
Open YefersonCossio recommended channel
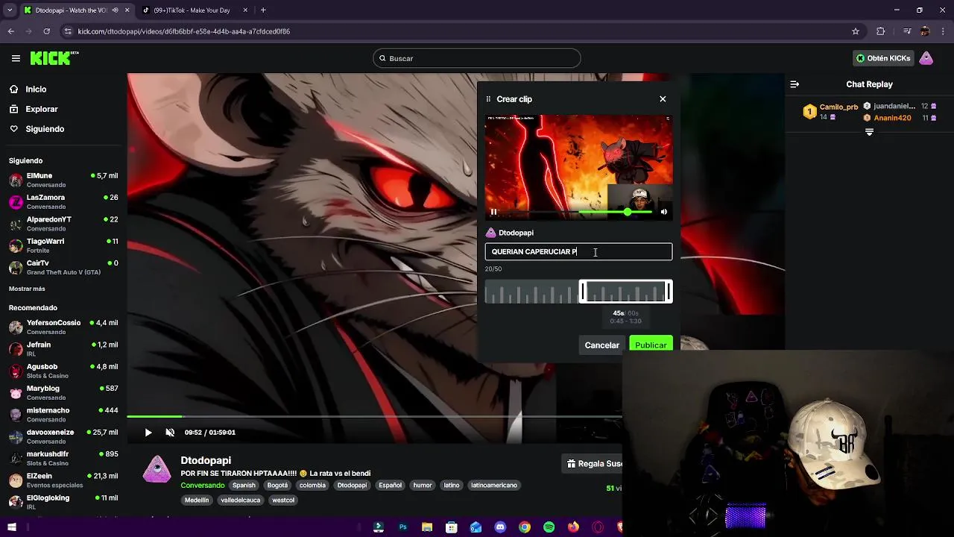63,327
